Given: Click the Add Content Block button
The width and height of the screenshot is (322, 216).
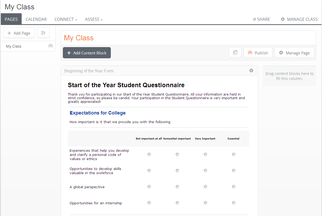Looking at the screenshot, I should 87,53.
